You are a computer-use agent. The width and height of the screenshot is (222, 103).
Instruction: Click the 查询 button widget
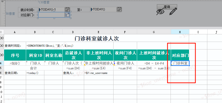click(x=167, y=7)
